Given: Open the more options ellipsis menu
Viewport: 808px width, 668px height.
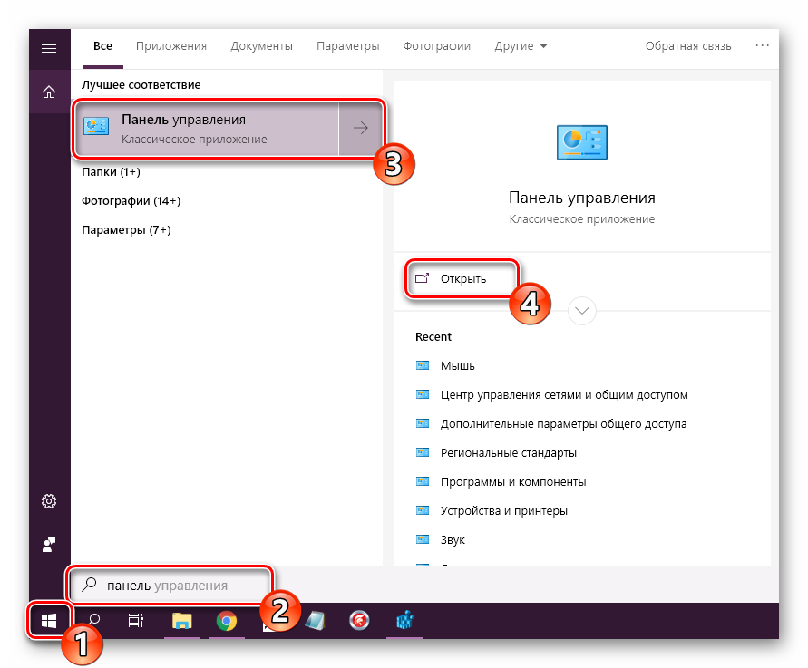Looking at the screenshot, I should [762, 46].
